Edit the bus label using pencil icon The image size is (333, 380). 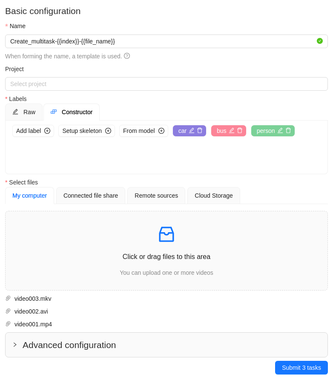pyautogui.click(x=232, y=130)
